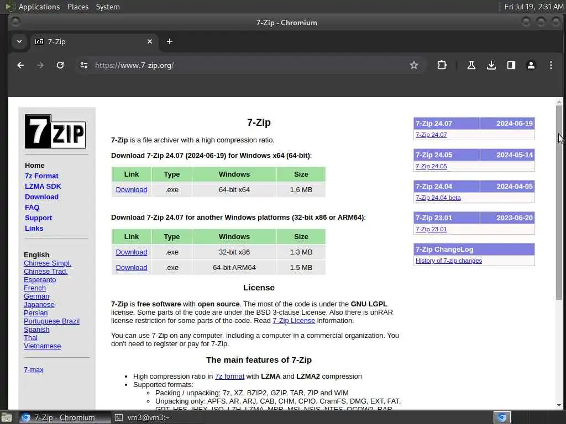Open the 7-Zip 24.05 news link

tap(431, 166)
